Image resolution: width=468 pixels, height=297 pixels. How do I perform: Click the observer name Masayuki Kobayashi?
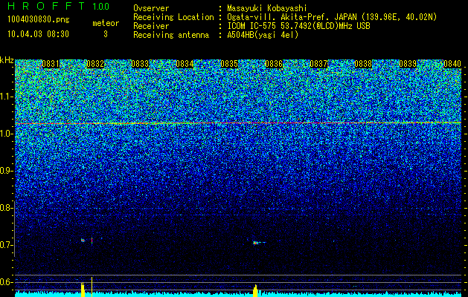(x=267, y=8)
